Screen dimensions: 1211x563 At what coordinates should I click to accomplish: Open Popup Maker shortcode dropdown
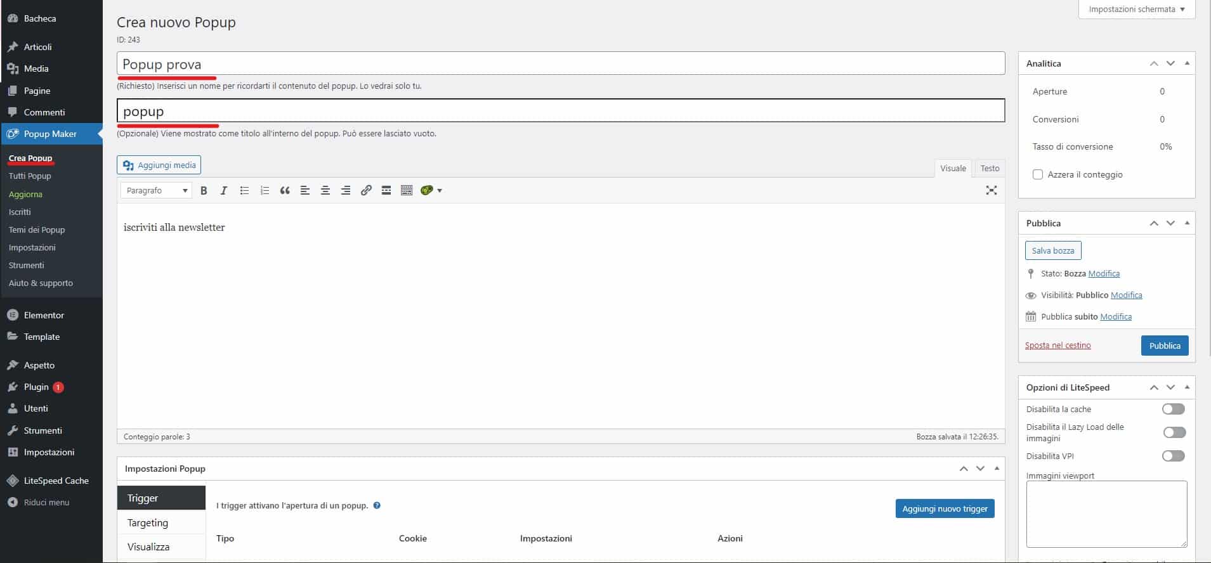click(x=431, y=190)
